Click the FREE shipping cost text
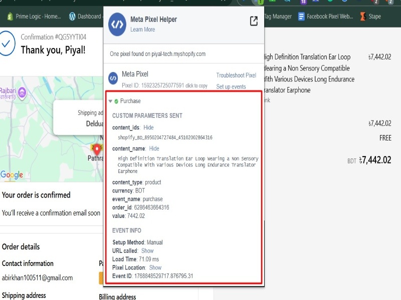 (385, 138)
